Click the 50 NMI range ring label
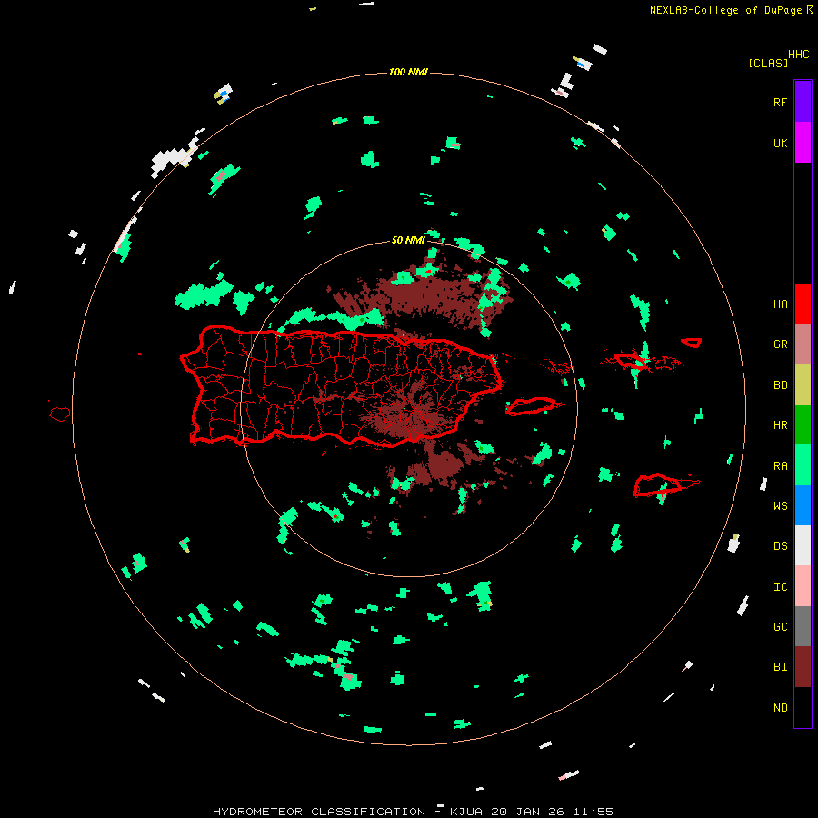Image resolution: width=818 pixels, height=818 pixels. coord(408,240)
